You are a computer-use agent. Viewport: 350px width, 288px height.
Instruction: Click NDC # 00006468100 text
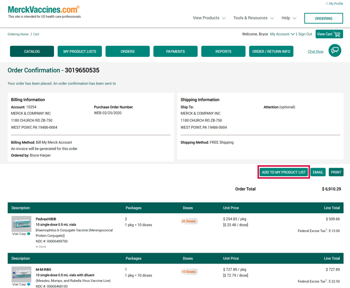(x=51, y=286)
